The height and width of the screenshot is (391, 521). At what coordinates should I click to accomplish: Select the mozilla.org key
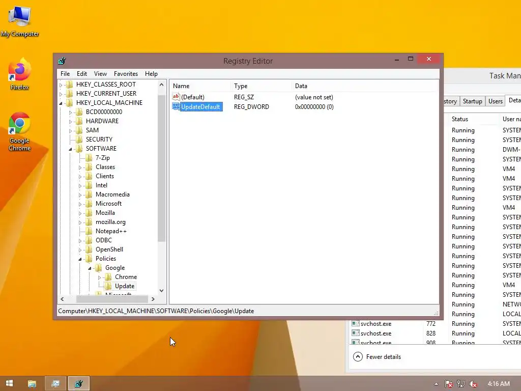(x=110, y=222)
